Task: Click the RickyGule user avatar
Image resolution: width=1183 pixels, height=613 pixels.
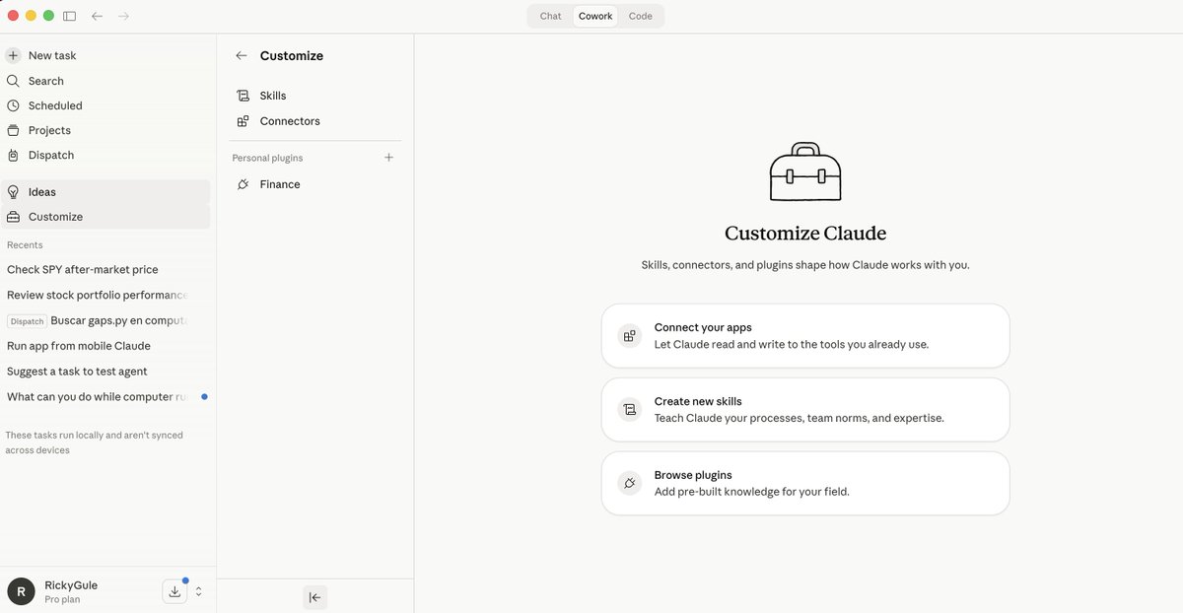Action: click(21, 591)
